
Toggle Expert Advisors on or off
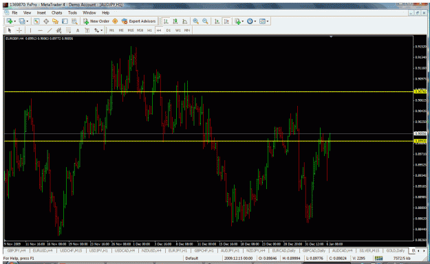click(138, 21)
